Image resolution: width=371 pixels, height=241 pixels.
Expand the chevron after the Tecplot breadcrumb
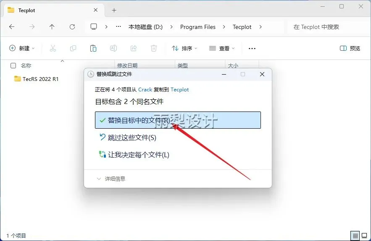260,27
